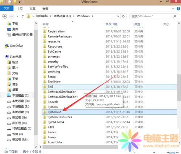Expand the Windows breadcrumb arrow
The height and width of the screenshot is (154, 181).
coord(93,16)
